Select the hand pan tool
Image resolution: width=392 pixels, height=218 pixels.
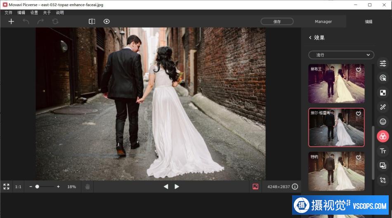click(x=87, y=187)
